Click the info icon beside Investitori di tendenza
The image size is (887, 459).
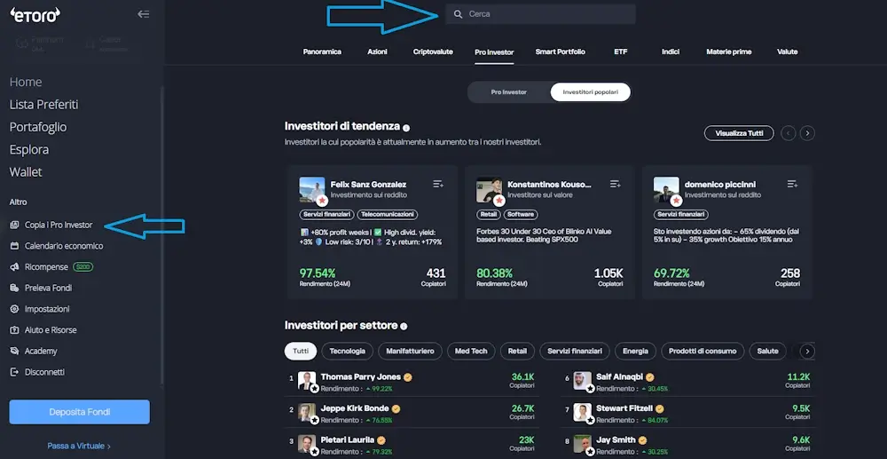tap(406, 128)
